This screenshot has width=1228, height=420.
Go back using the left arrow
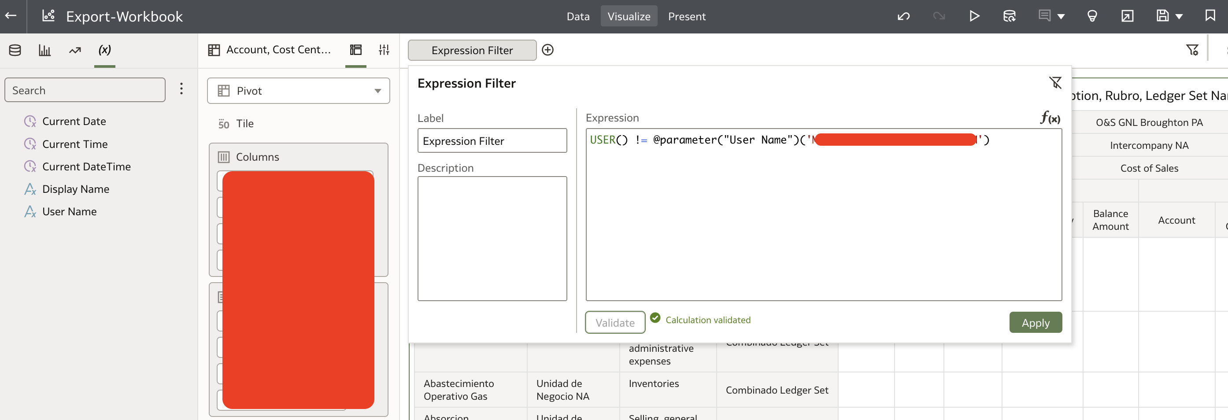coord(11,16)
